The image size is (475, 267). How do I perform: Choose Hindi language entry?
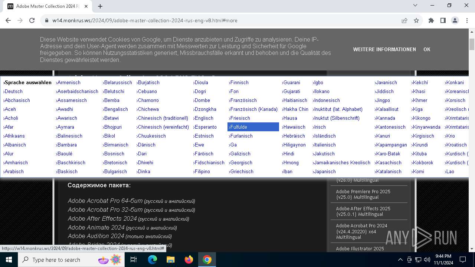pos(288,154)
